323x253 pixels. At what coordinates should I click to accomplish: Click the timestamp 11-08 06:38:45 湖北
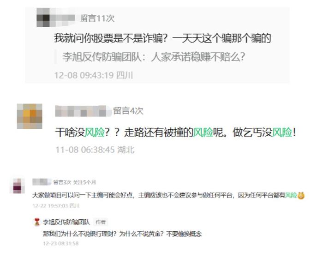(x=95, y=150)
